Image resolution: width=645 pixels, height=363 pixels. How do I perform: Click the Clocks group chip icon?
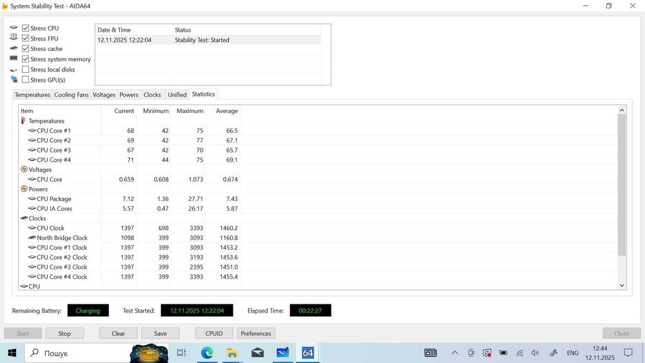(x=24, y=218)
